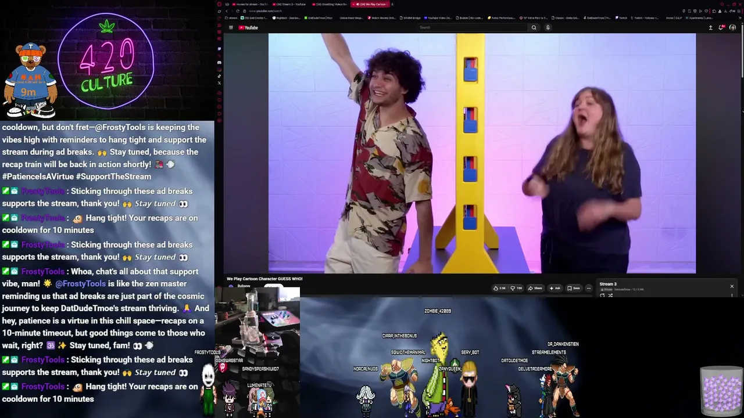Image resolution: width=744 pixels, height=418 pixels.
Task: Open the 'Watch Movies Online' bookmark
Action: pos(381,18)
